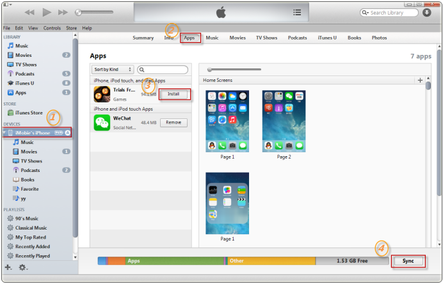Select the Page 2 home screen thumbnail
Viewport: 443px width, 284px height.
(284, 121)
